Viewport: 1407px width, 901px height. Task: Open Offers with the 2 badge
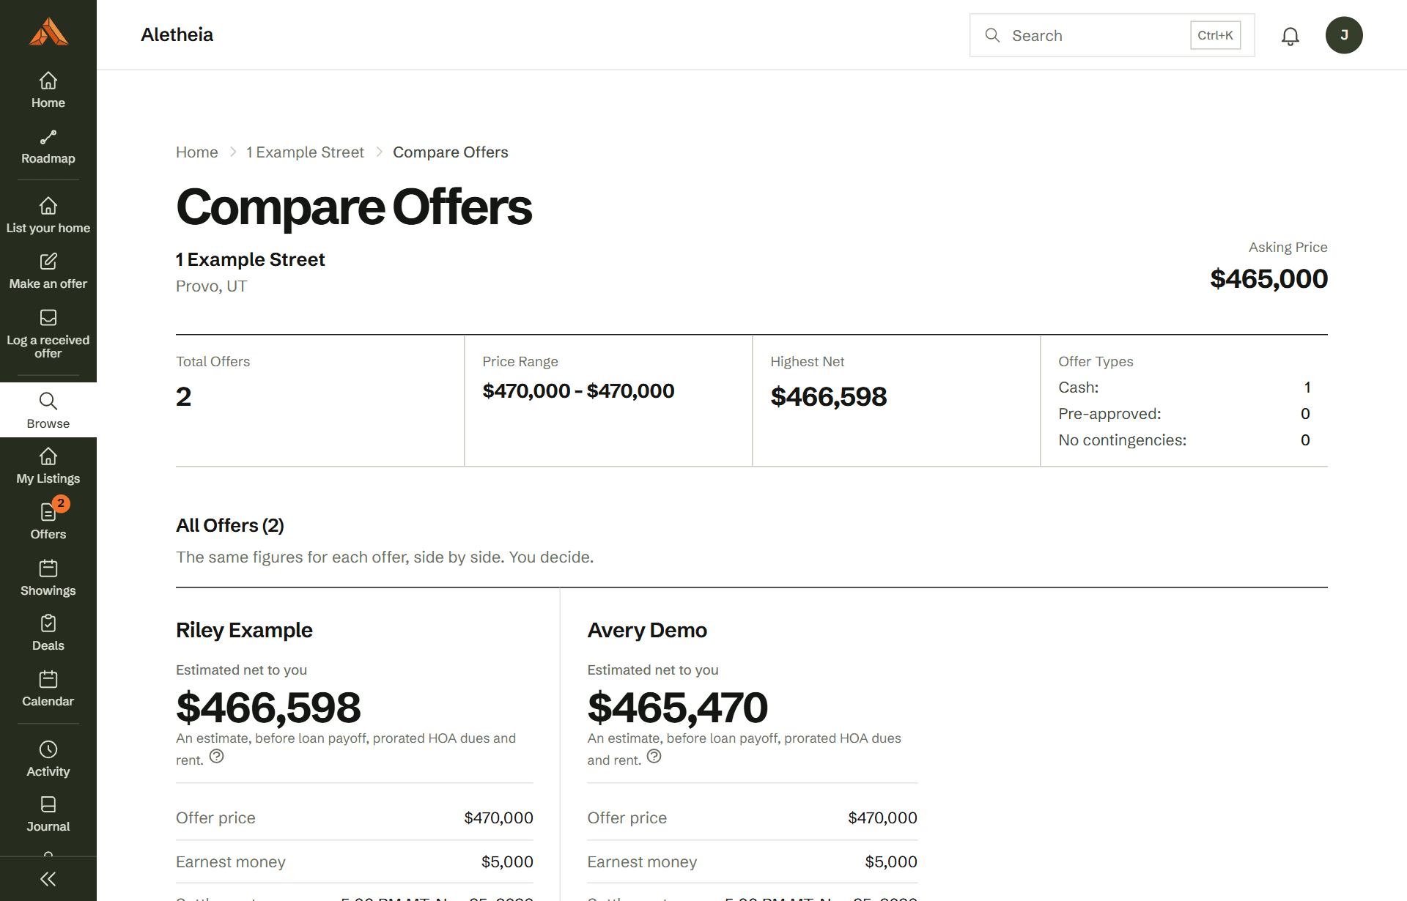coord(48,522)
